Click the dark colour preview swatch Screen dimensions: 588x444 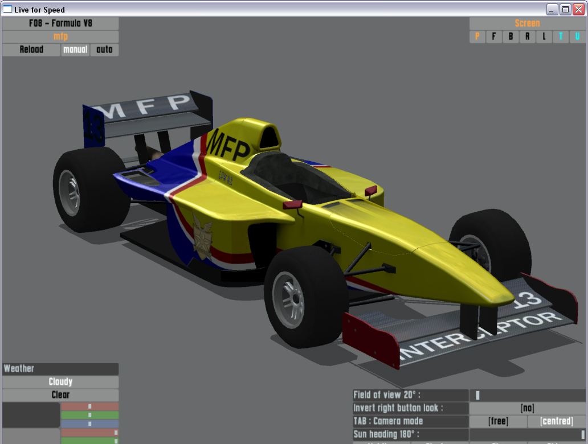click(x=31, y=415)
